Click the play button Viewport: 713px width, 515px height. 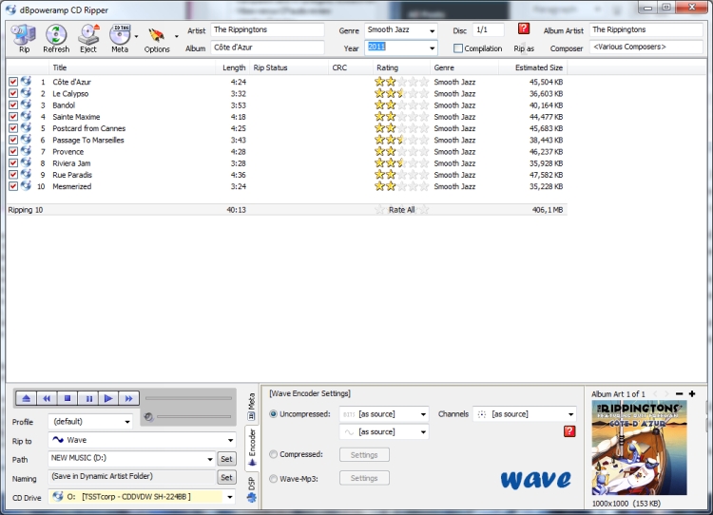(108, 398)
